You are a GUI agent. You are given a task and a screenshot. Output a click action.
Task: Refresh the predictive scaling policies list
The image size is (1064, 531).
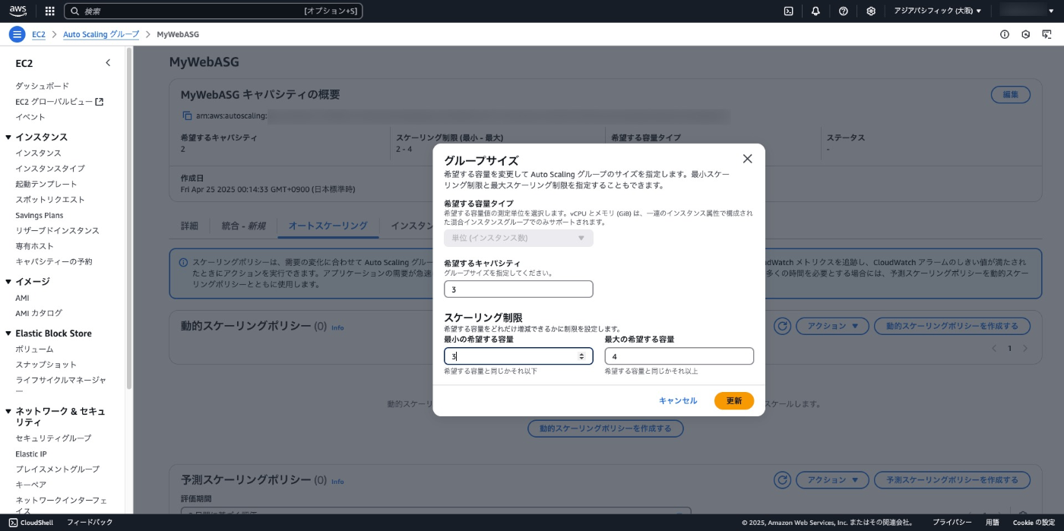(x=782, y=480)
